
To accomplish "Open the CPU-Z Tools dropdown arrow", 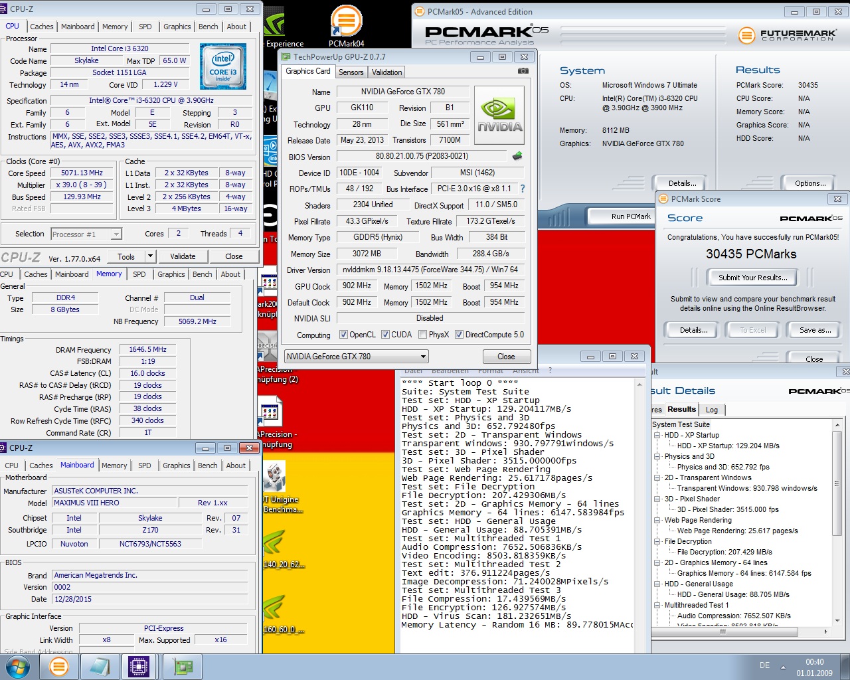I will (151, 256).
